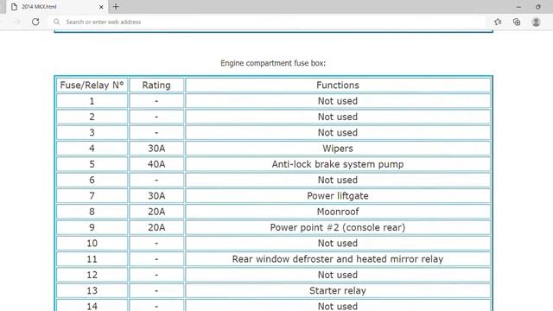
Task: Click 'Not used' in fuse 6 row
Action: tap(338, 181)
